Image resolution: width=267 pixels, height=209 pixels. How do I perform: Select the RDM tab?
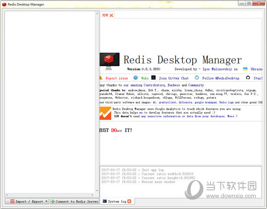[x=105, y=15]
